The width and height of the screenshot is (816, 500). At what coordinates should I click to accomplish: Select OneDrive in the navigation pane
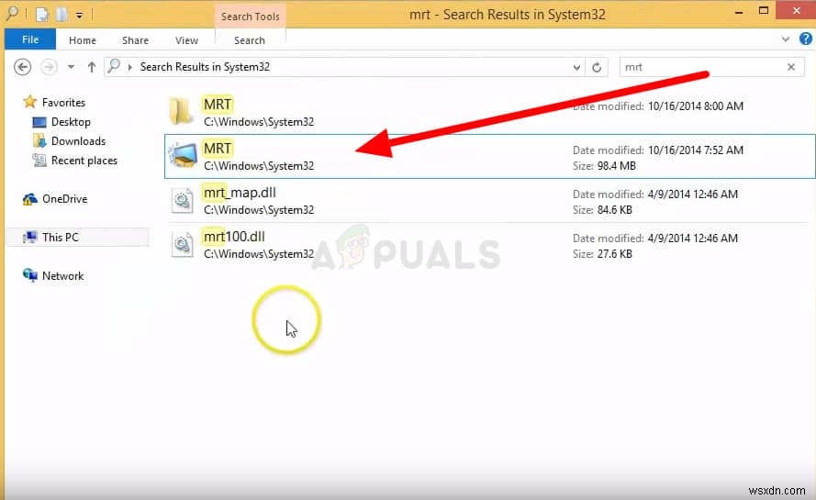pos(64,199)
